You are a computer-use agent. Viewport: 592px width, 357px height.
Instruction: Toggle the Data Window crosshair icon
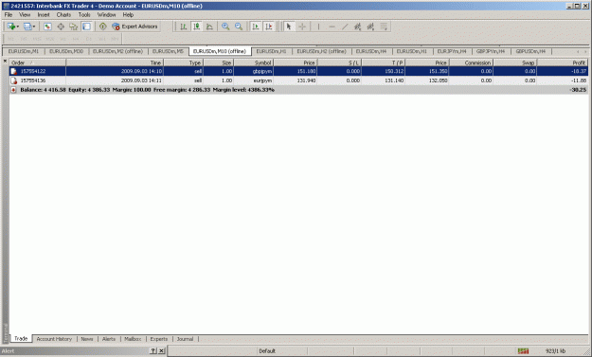point(61,27)
